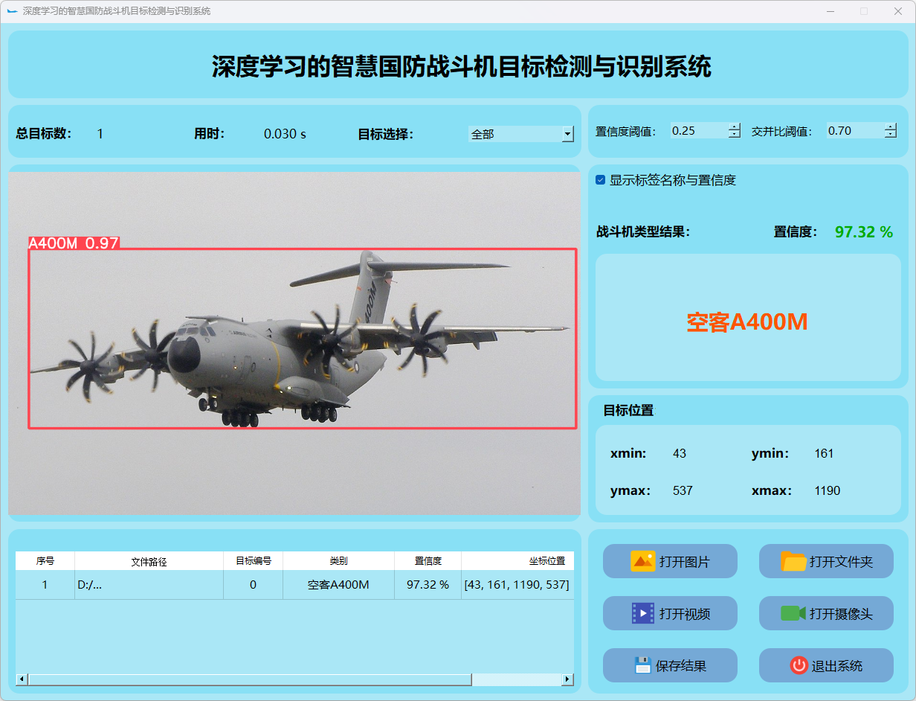Click the ymin value 161
The image size is (916, 701).
pyautogui.click(x=824, y=453)
